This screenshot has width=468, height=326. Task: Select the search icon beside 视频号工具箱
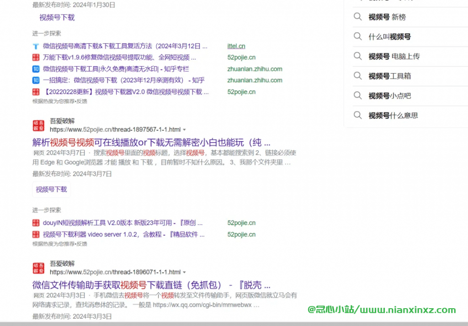tap(357, 76)
